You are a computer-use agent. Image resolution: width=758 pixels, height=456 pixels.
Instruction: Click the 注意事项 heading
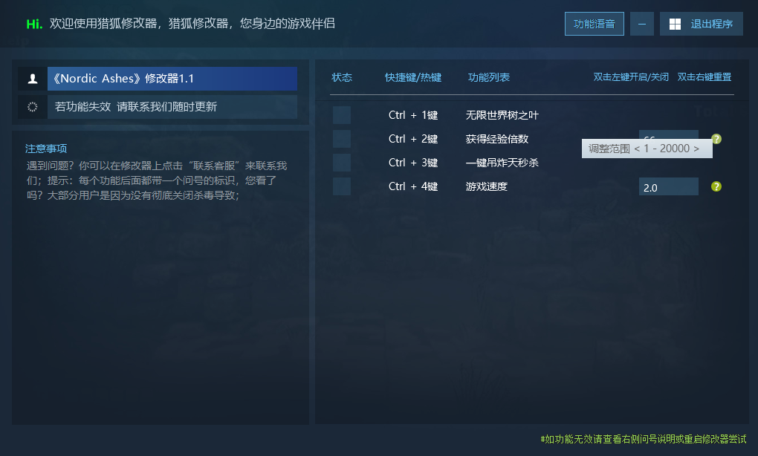coord(46,149)
